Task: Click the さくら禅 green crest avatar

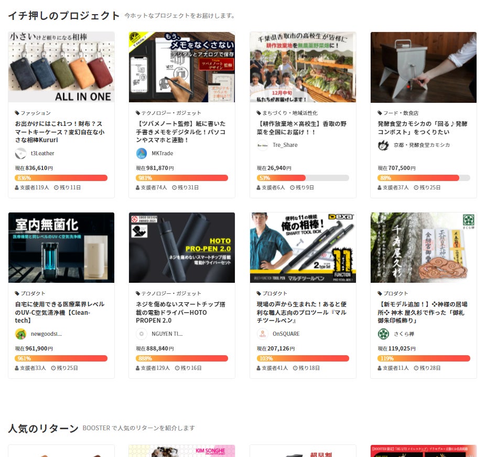Action: tap(383, 334)
